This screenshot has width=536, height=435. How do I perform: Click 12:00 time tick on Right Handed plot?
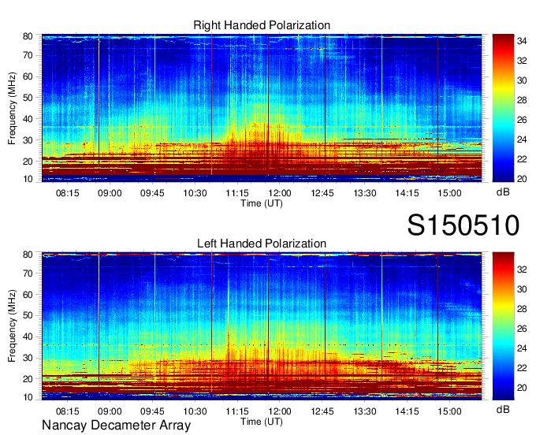click(x=280, y=193)
